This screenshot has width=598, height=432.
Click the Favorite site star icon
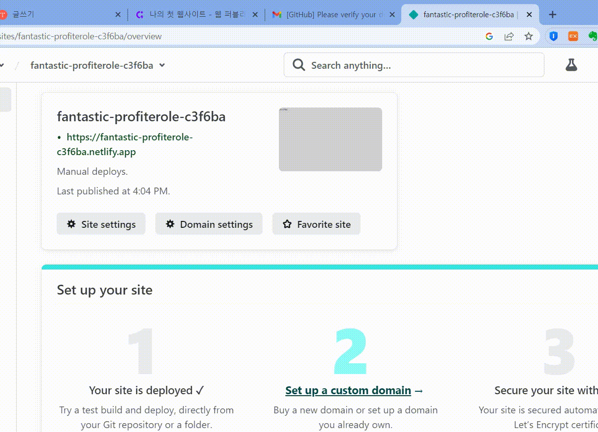287,224
